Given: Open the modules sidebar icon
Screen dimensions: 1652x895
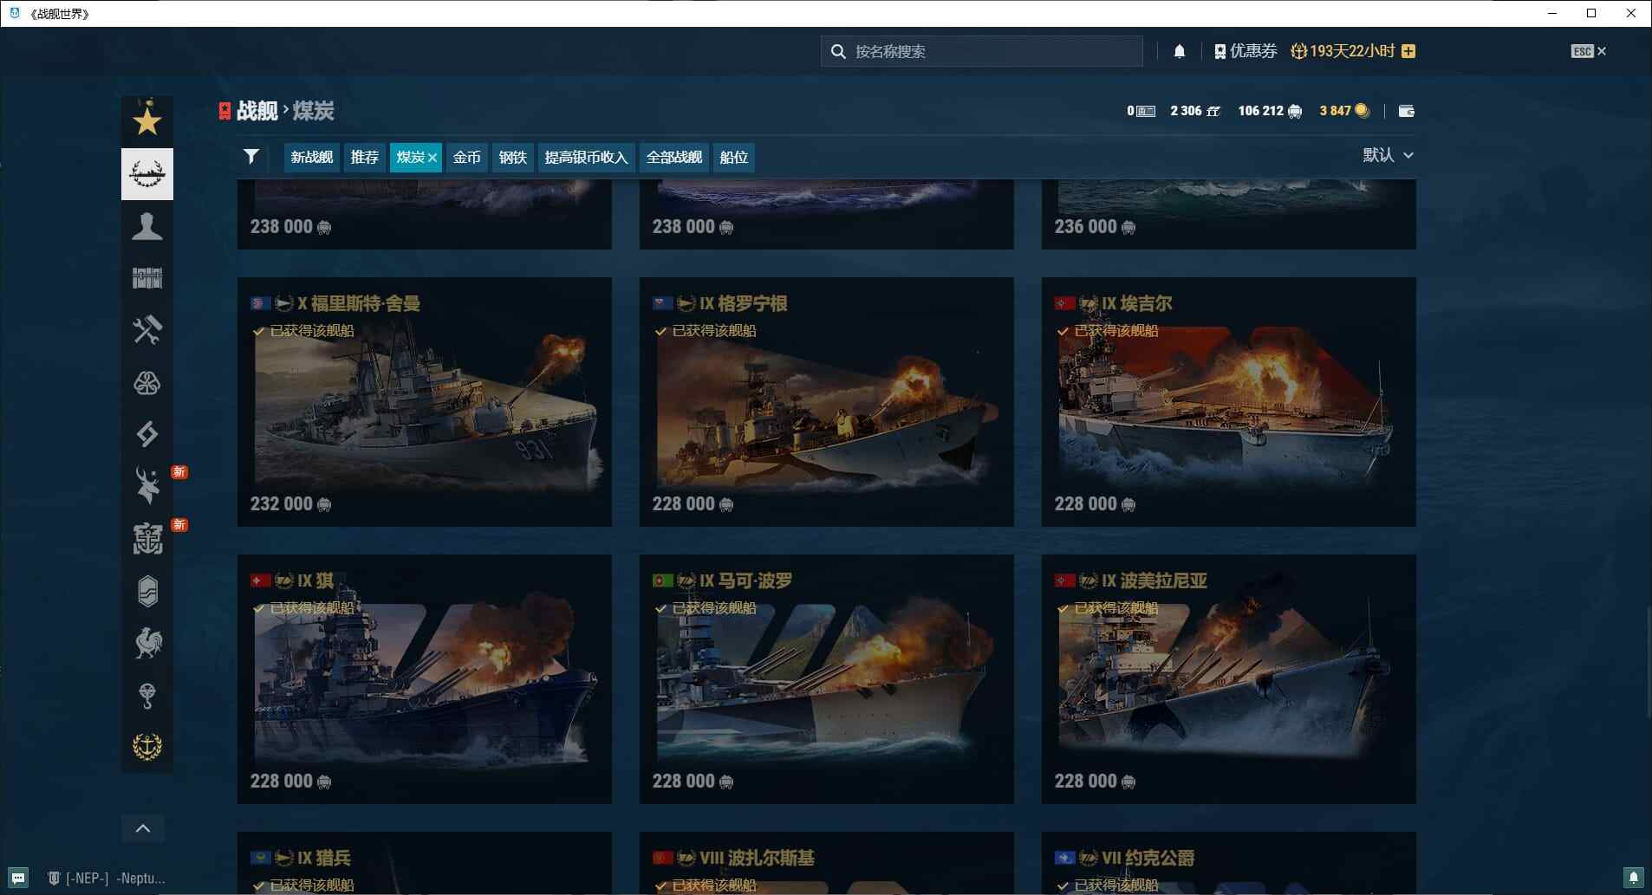Looking at the screenshot, I should coord(147,277).
